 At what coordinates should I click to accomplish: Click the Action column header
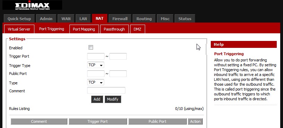click(195, 121)
